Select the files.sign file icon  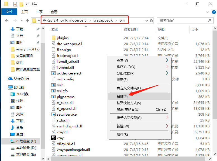(x=53, y=50)
